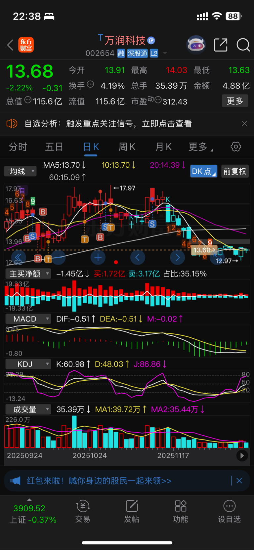Image resolution: width=254 pixels, height=550 pixels.
Task: Open the robot assistant avatar
Action: coord(196,45)
